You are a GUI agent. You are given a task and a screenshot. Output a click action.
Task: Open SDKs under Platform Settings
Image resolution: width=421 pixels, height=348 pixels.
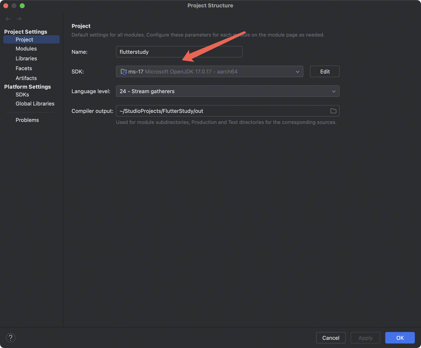[22, 95]
